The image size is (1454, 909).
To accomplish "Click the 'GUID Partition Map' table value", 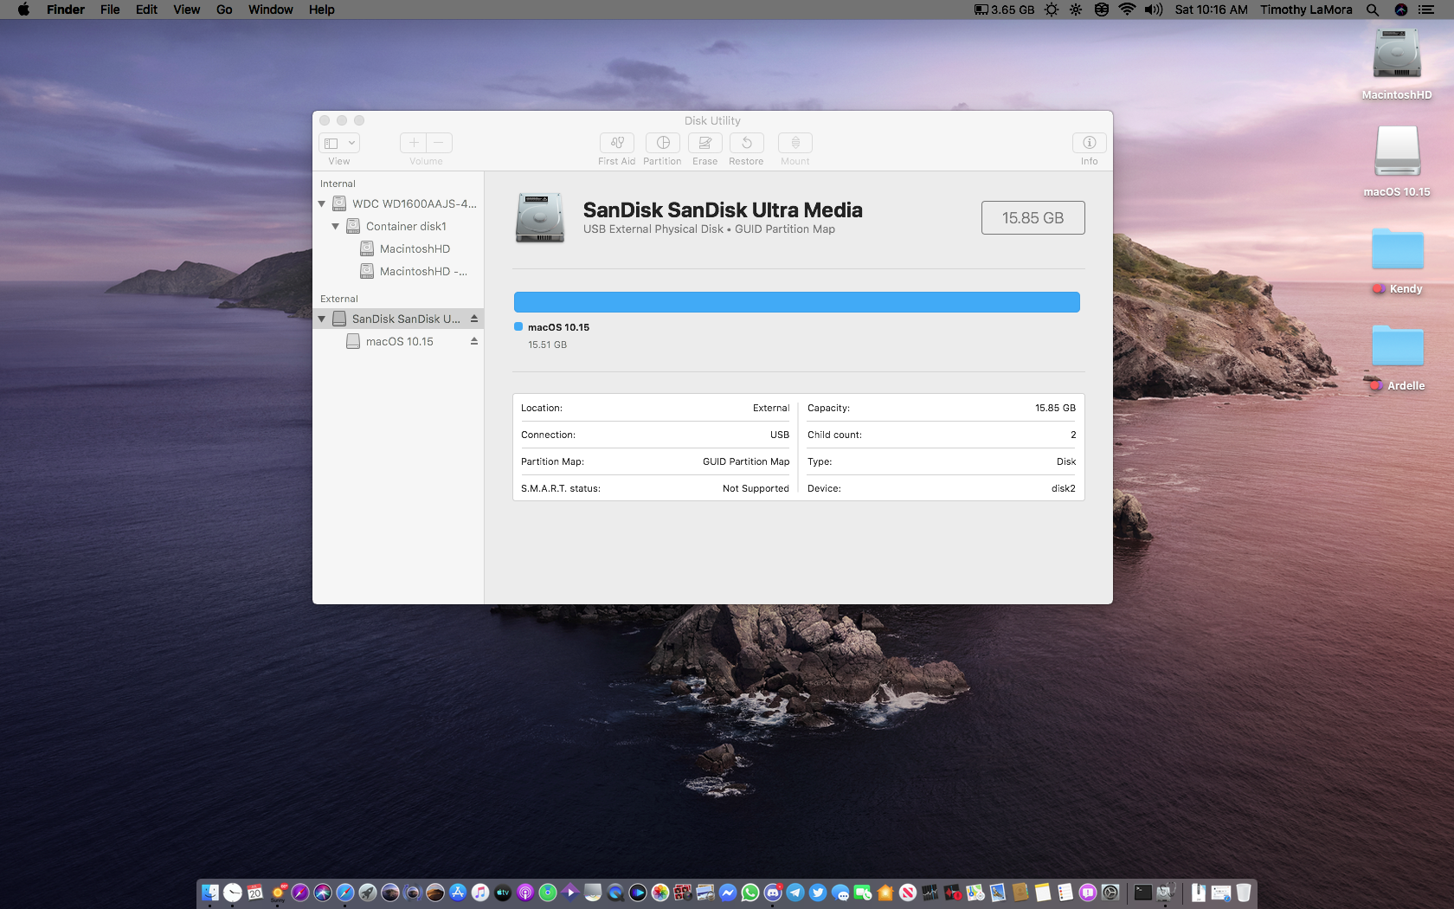I will [x=746, y=461].
